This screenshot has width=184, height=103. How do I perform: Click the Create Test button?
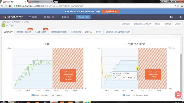(x=83, y=17)
